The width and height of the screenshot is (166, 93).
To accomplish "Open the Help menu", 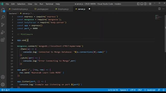I will pyautogui.click(x=58, y=4).
